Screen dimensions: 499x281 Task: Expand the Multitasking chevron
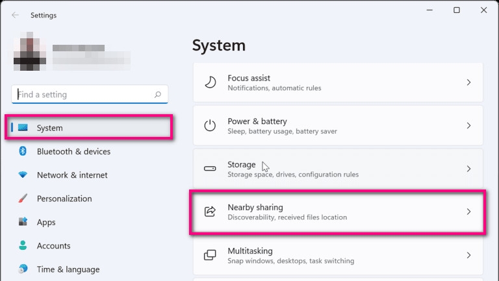coord(468,255)
